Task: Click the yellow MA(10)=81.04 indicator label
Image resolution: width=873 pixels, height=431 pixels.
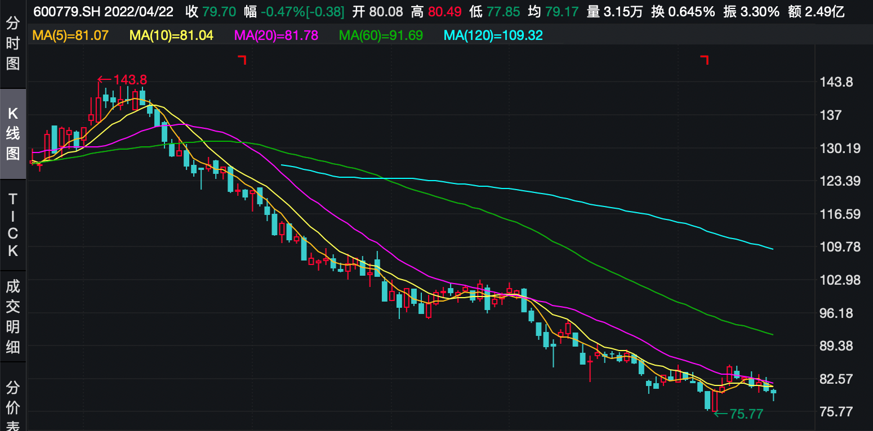Action: coord(171,35)
